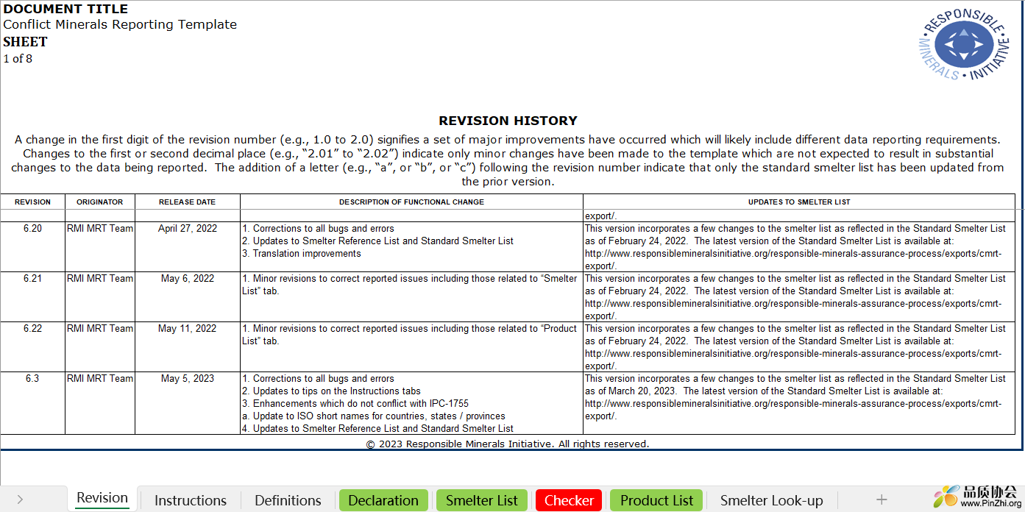Click the sheet tab navigation arrow
The image size is (1025, 512).
(x=20, y=500)
